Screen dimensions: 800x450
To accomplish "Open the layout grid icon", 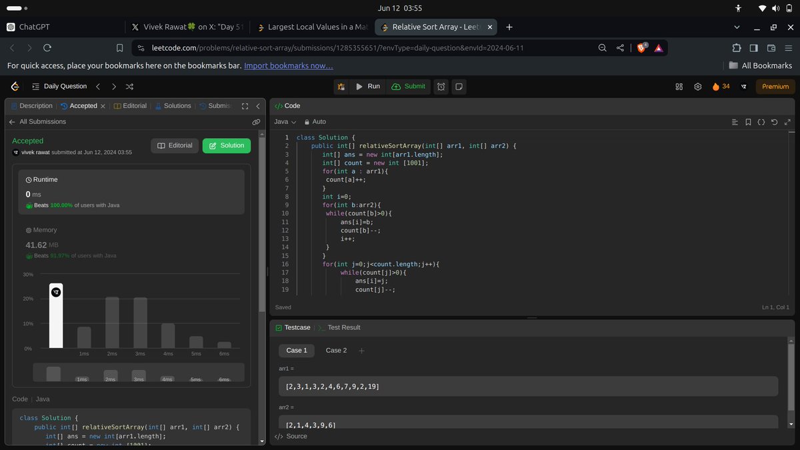I will point(679,86).
